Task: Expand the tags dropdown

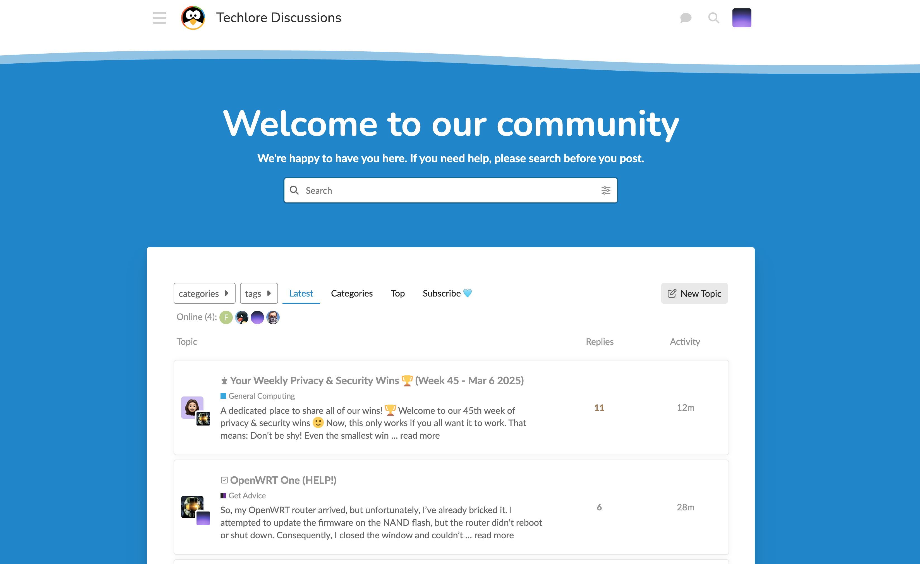Action: (258, 293)
